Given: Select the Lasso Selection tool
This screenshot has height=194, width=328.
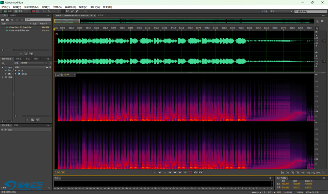Looking at the screenshot, I should [67, 11].
